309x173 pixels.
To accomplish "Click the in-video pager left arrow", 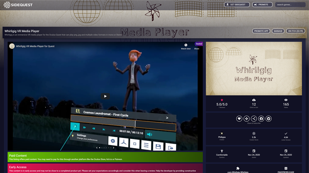I will pos(97,148).
